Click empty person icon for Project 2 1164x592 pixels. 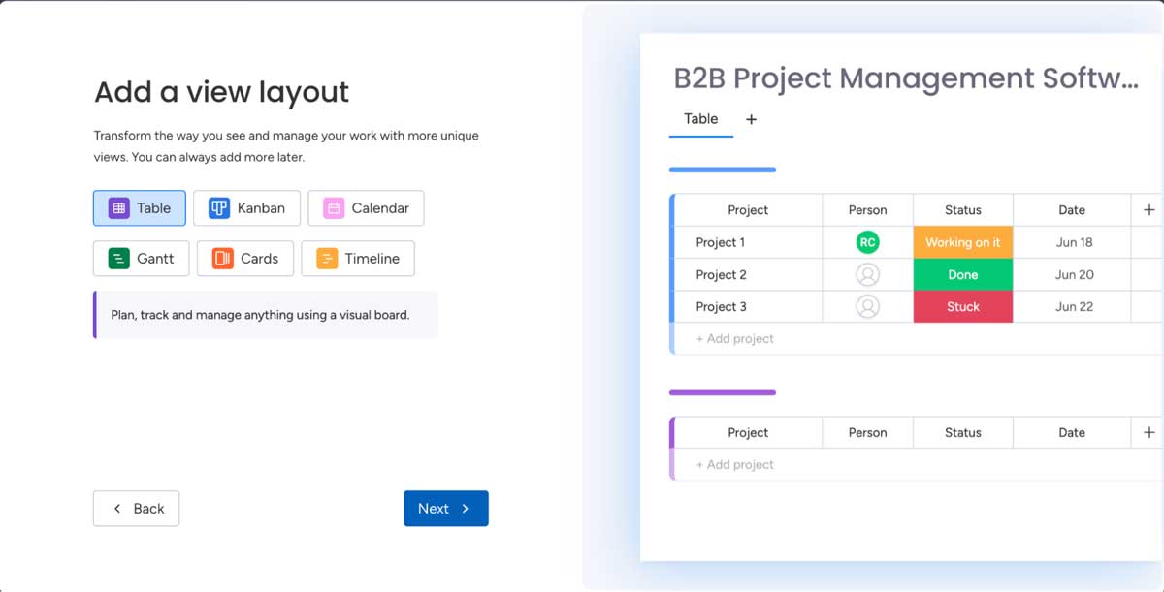[x=867, y=275]
